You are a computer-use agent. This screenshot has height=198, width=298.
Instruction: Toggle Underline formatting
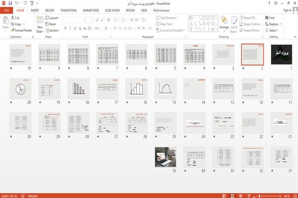coord(75,28)
